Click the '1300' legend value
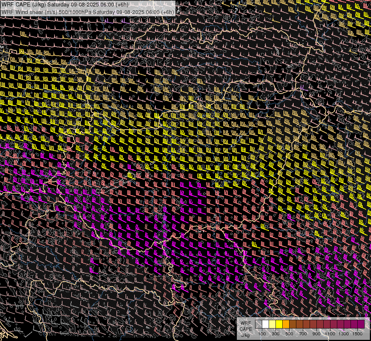This screenshot has height=341, width=371. [344, 334]
